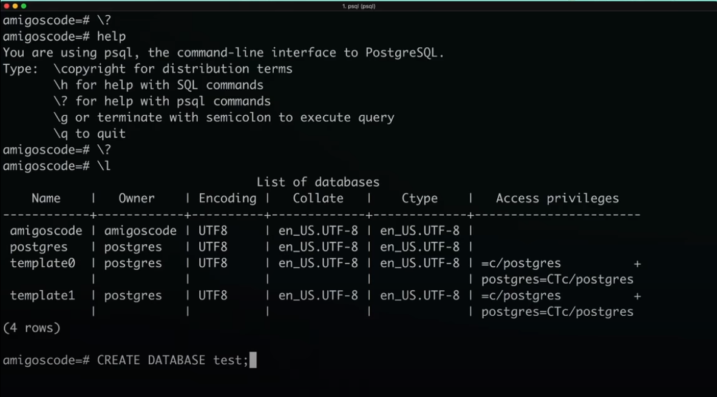Click the "Collate" column header
The image size is (717, 397).
click(x=318, y=199)
